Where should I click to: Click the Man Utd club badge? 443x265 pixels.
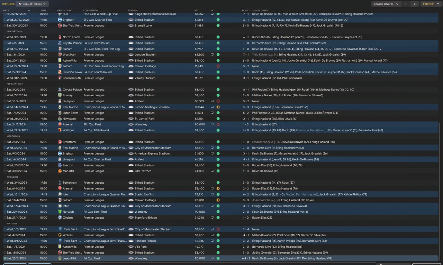[x=60, y=171]
